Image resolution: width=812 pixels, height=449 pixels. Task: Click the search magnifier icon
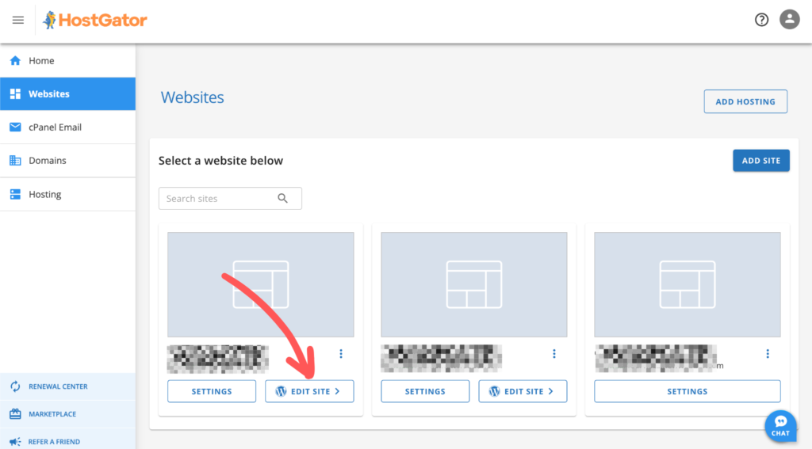tap(283, 199)
